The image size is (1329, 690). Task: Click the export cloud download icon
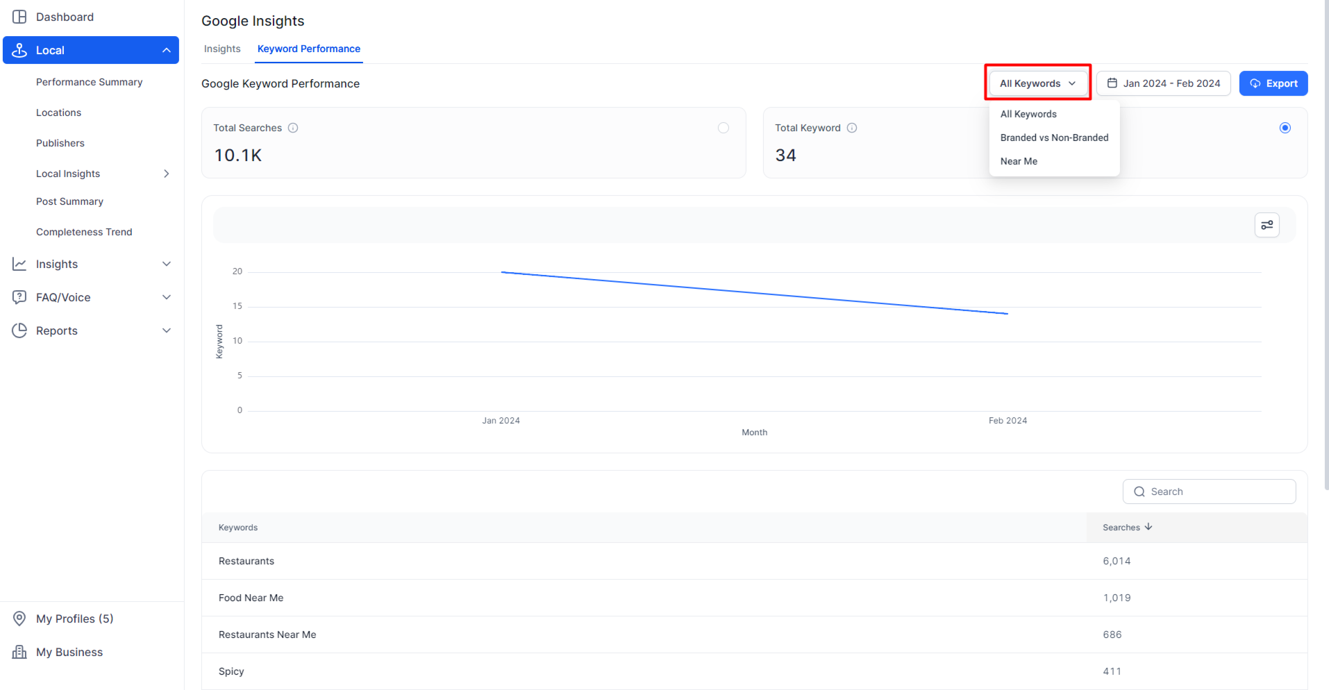point(1255,83)
